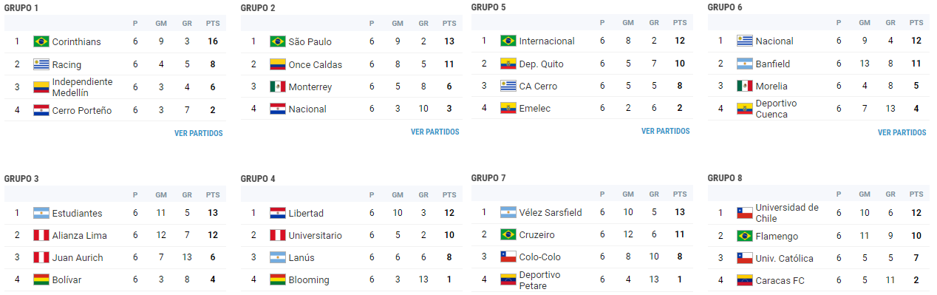This screenshot has width=937, height=295.
Task: Click the Paraguay flag beside Libertad
Action: 278,213
